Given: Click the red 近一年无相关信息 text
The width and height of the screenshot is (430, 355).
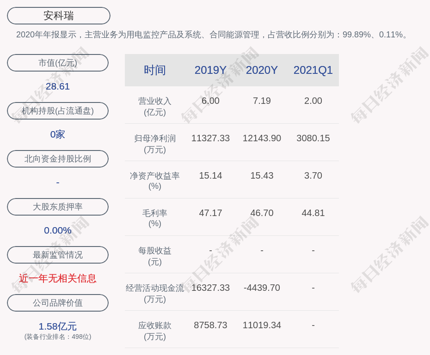Looking at the screenshot, I should coord(58,278).
